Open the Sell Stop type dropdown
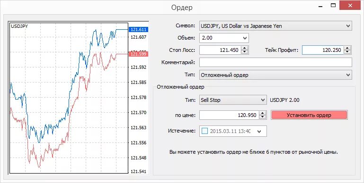The image size is (364, 183). [x=233, y=100]
